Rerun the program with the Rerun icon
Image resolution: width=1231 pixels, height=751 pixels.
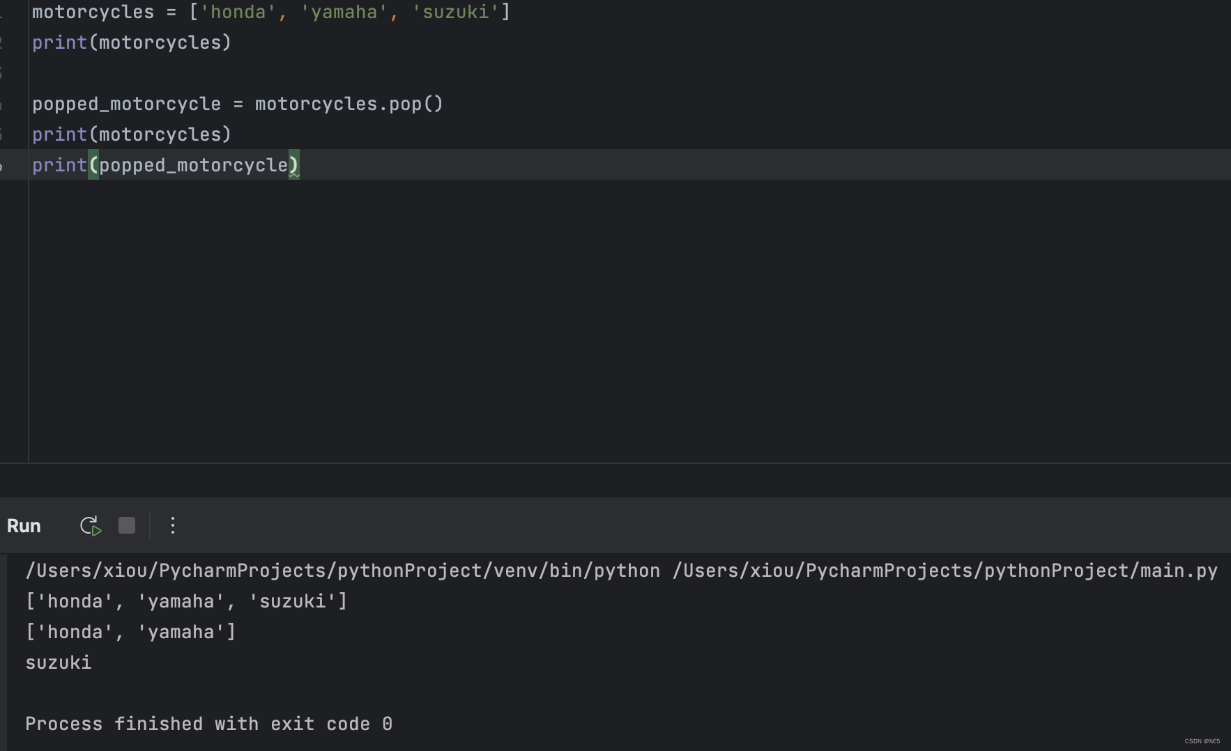pyautogui.click(x=91, y=526)
